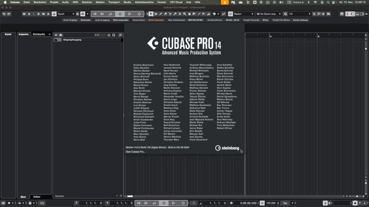The width and height of the screenshot is (369, 207).
Task: Go to previous marker in the top transport
Action: pos(95,14)
